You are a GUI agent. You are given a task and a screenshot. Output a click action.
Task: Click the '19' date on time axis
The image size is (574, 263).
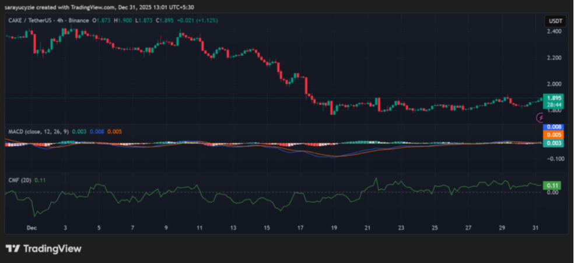click(334, 229)
